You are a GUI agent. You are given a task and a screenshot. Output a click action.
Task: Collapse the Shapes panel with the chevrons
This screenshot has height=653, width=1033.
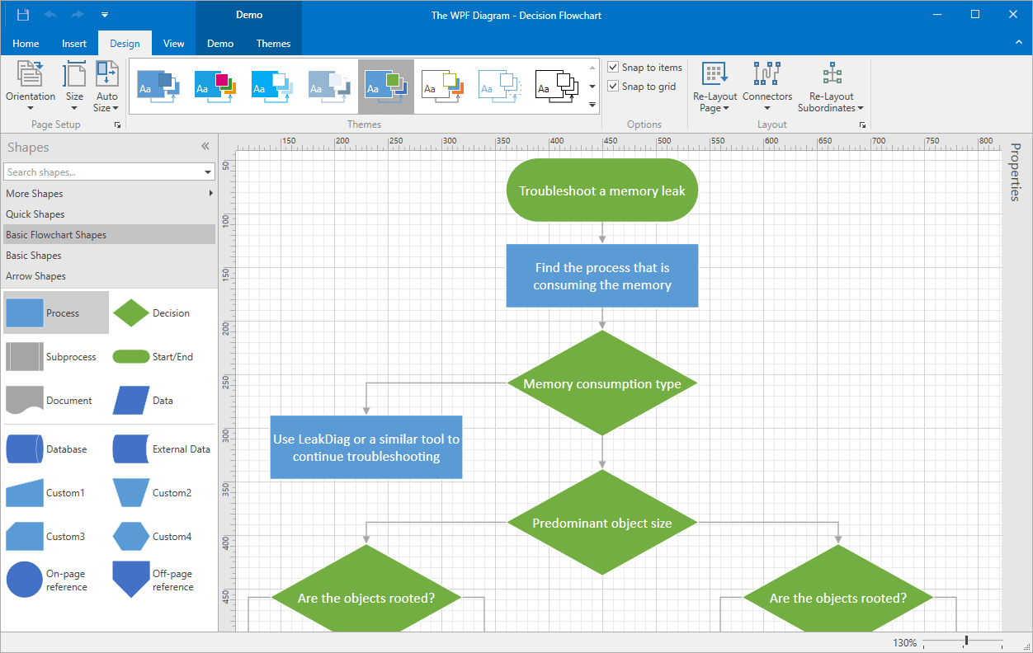pos(205,146)
